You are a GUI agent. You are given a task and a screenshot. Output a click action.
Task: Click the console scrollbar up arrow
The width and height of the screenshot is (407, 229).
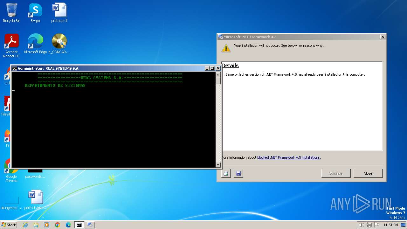218,75
